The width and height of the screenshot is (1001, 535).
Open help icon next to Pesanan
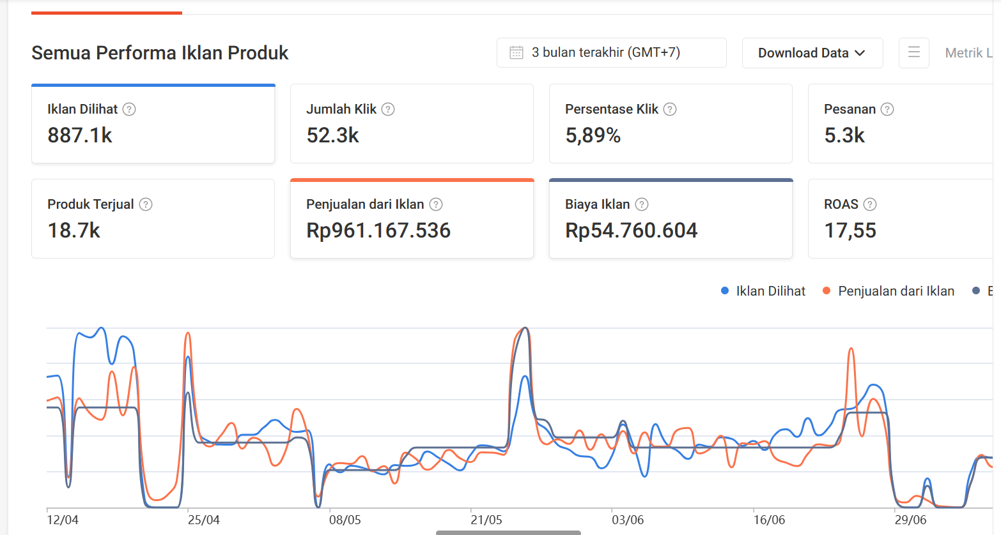tap(887, 109)
